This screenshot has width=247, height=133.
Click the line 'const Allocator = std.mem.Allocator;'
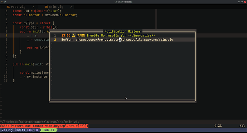click(45, 15)
